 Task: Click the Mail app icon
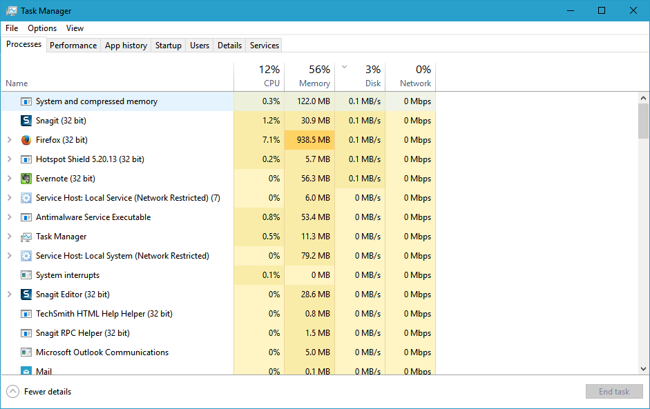point(26,371)
